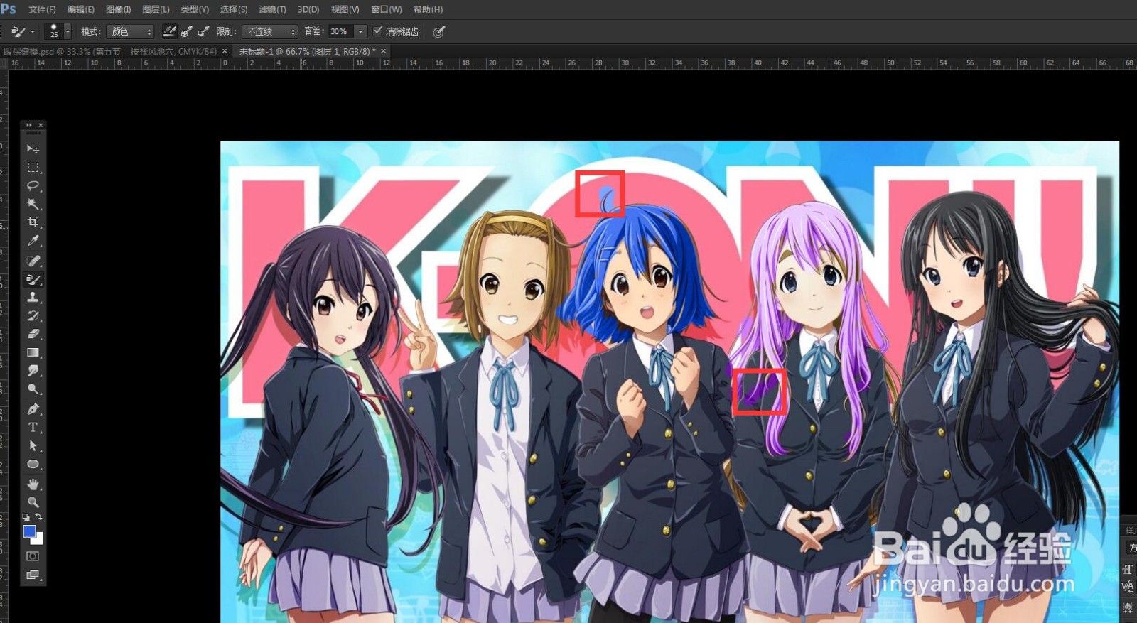Viewport: 1137px width, 623px height.
Task: Select the Color Replacement brush tool in toolbox
Action: [33, 279]
